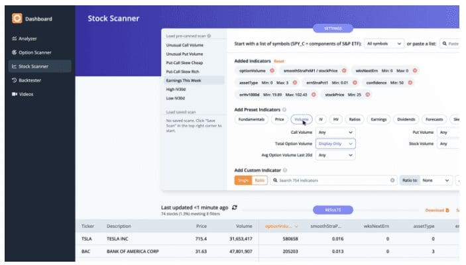Click the refresh icon beside Last updated

(x=235, y=207)
